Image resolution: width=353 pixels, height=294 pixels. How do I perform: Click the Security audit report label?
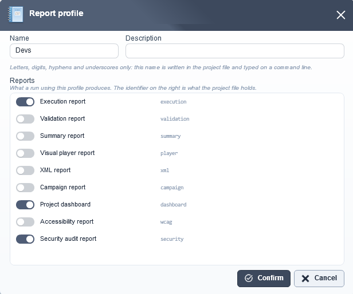(x=68, y=239)
